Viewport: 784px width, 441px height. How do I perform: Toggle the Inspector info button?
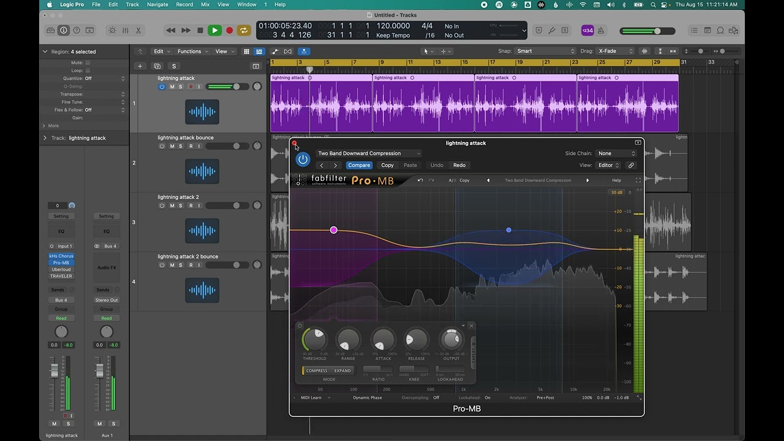click(x=64, y=30)
